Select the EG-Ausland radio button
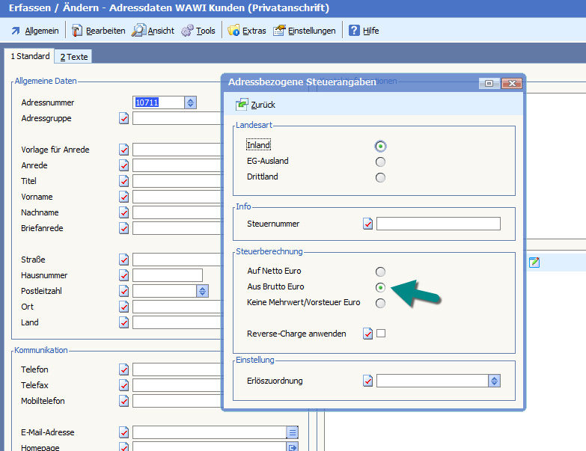The image size is (586, 451). pos(381,162)
